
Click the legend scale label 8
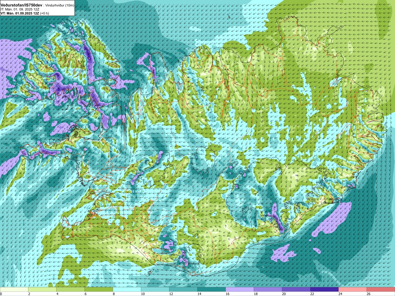(x=114, y=294)
